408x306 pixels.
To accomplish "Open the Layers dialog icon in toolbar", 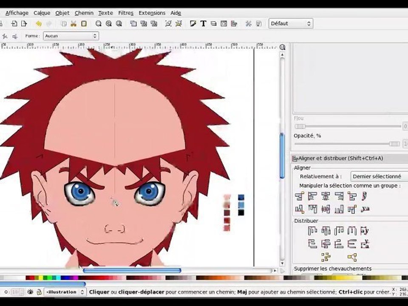I will click(x=214, y=24).
